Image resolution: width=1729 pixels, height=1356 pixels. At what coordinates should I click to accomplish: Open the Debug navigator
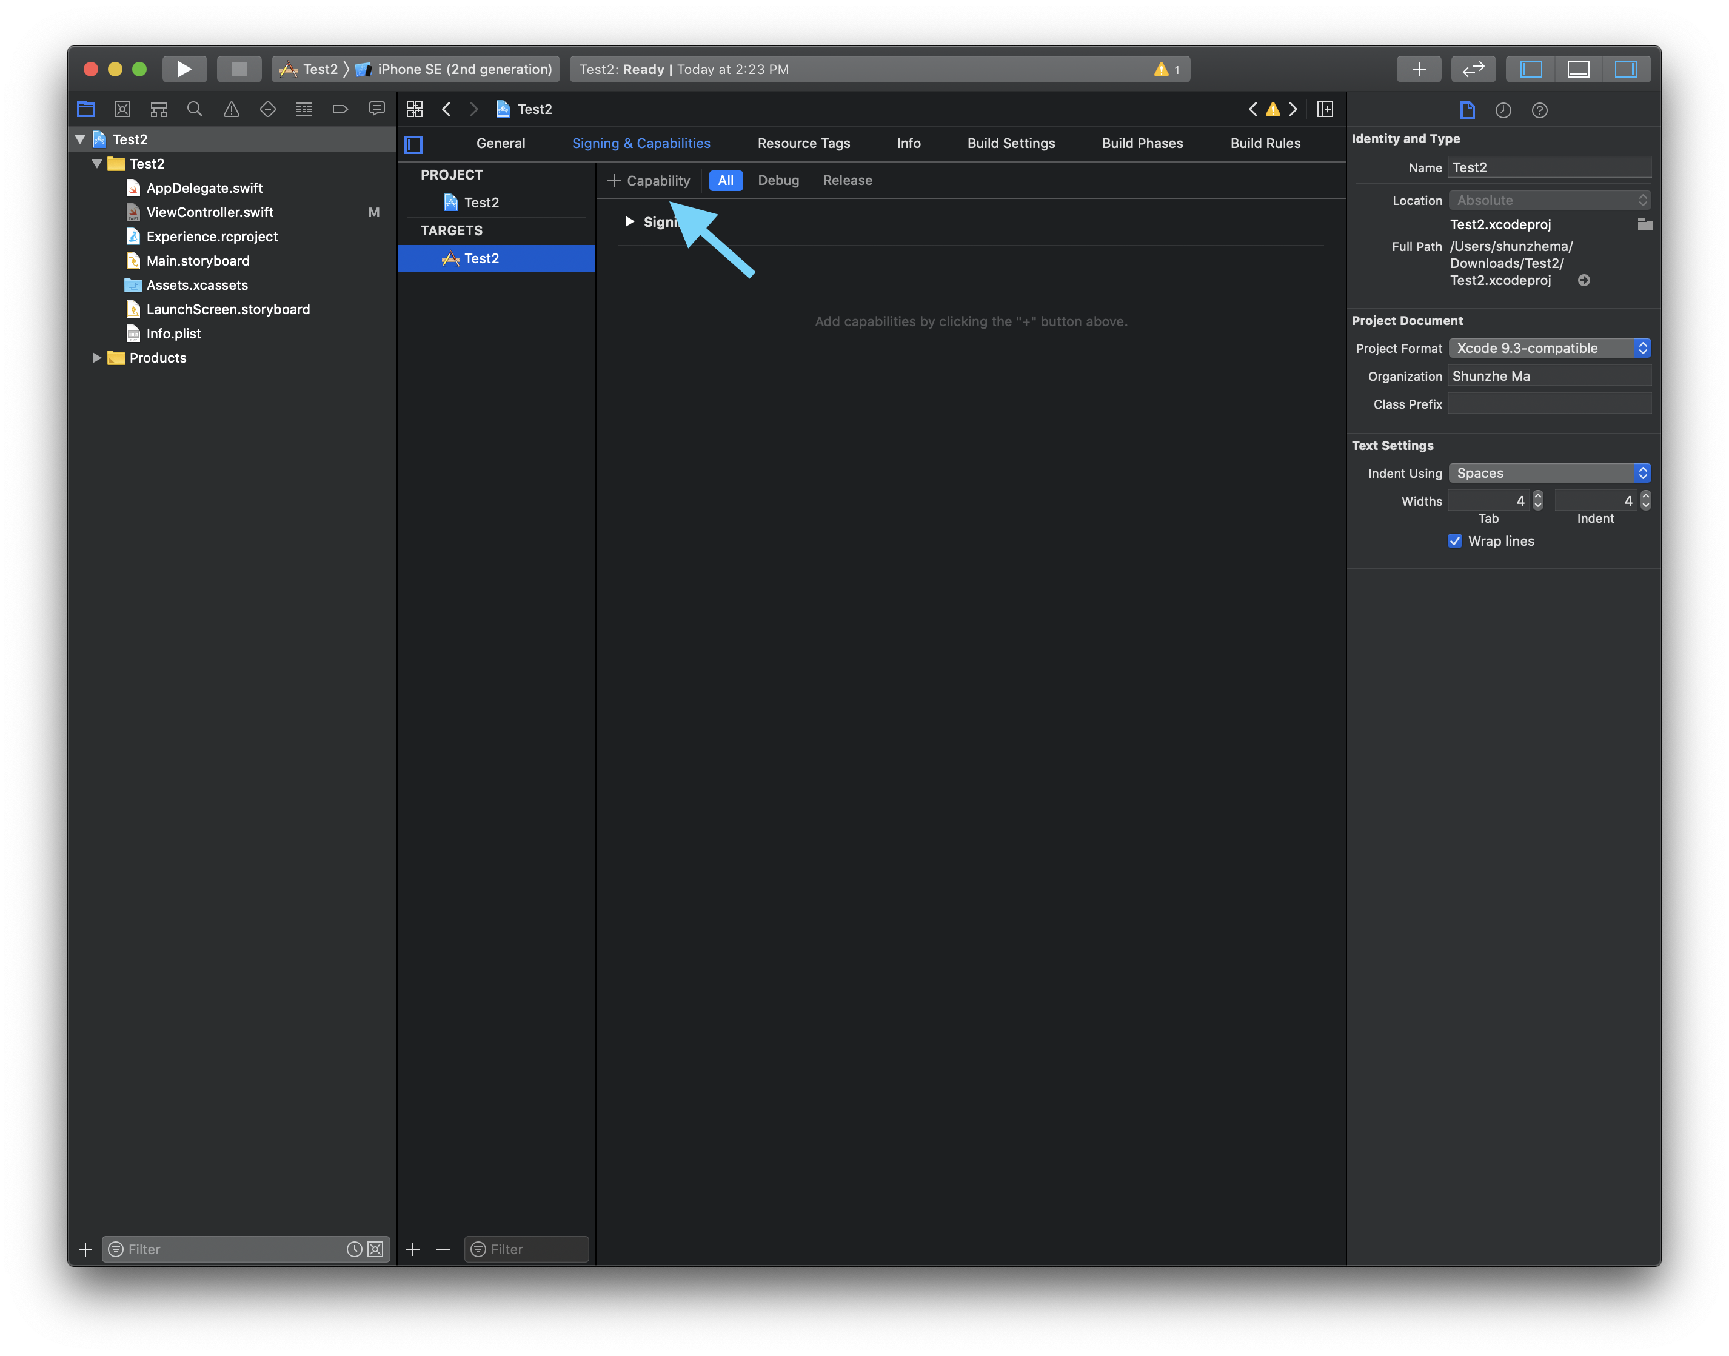point(304,110)
